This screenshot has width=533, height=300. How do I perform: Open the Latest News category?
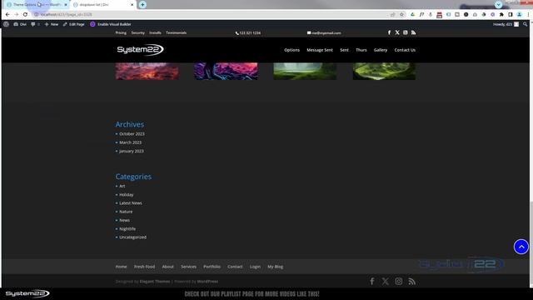[x=131, y=203]
